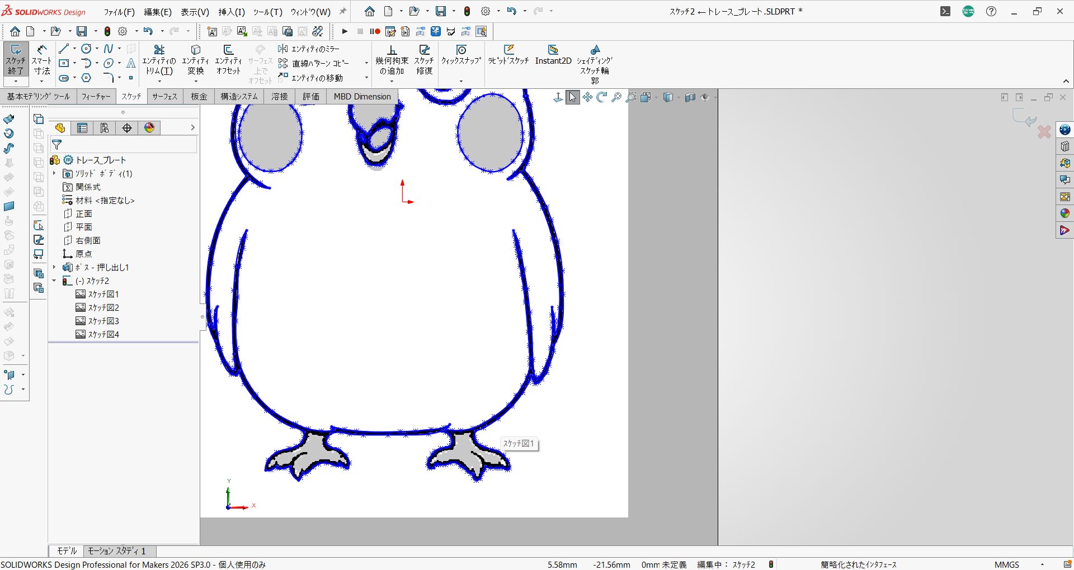This screenshot has width=1074, height=570.
Task: Expand the ボス-押し出し1 tree node
Action: click(54, 267)
